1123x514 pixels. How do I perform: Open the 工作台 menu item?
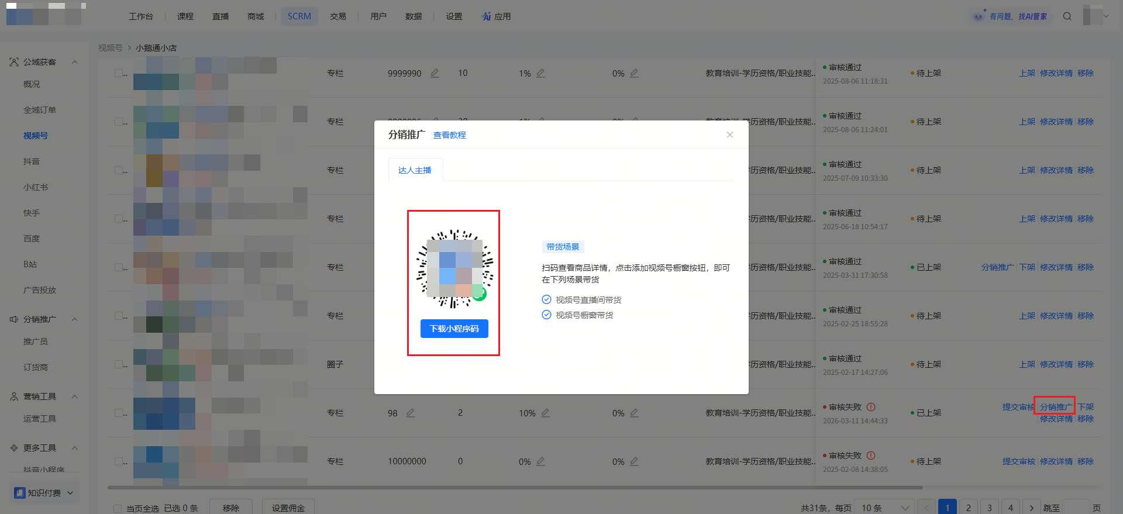click(141, 16)
